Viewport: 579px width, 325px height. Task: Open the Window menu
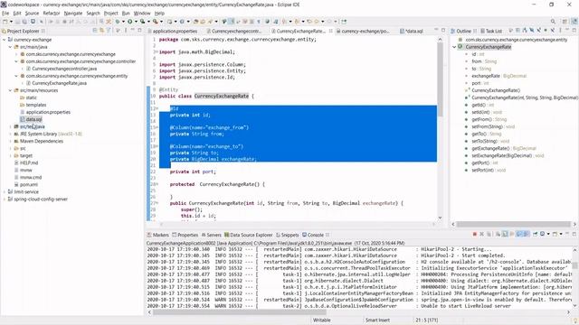[x=142, y=13]
